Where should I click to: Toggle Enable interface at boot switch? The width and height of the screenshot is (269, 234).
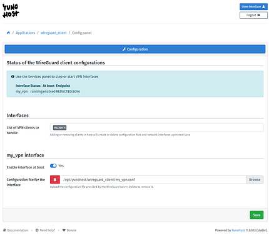[x=53, y=165]
